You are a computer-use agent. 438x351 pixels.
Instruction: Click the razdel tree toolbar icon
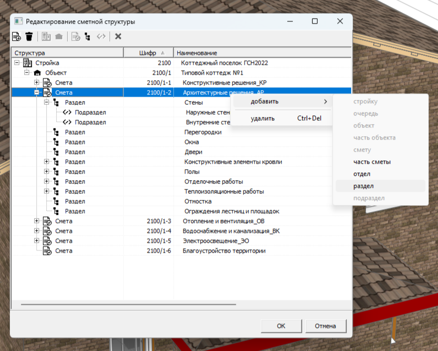click(87, 36)
